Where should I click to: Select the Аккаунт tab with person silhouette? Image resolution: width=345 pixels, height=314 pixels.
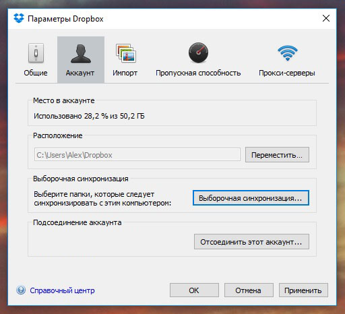(81, 60)
